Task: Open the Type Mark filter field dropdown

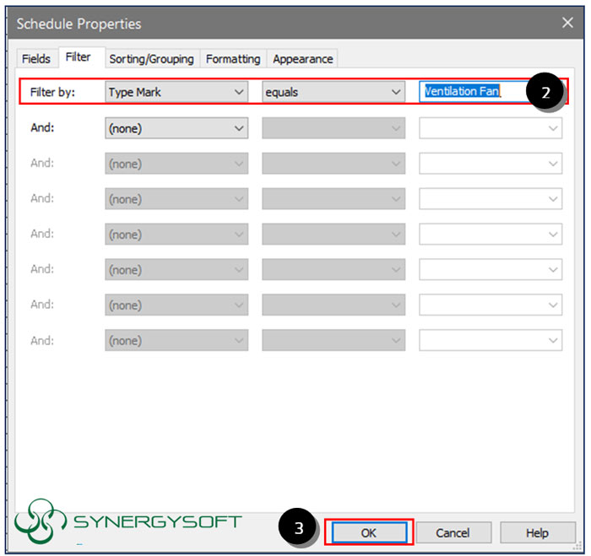Action: click(176, 92)
